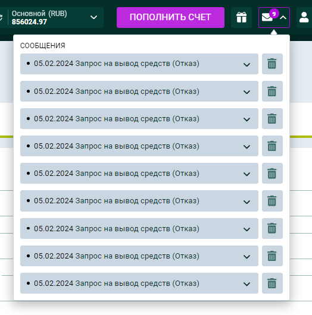Screen dimensions: 312x315
Task: Expand the first message chevron
Action: (247, 65)
